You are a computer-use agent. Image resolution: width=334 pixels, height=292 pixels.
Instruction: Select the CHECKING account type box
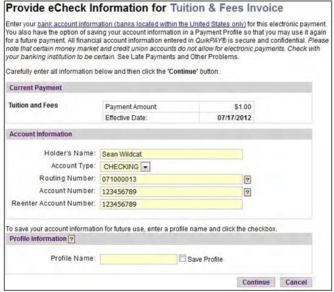(x=125, y=166)
